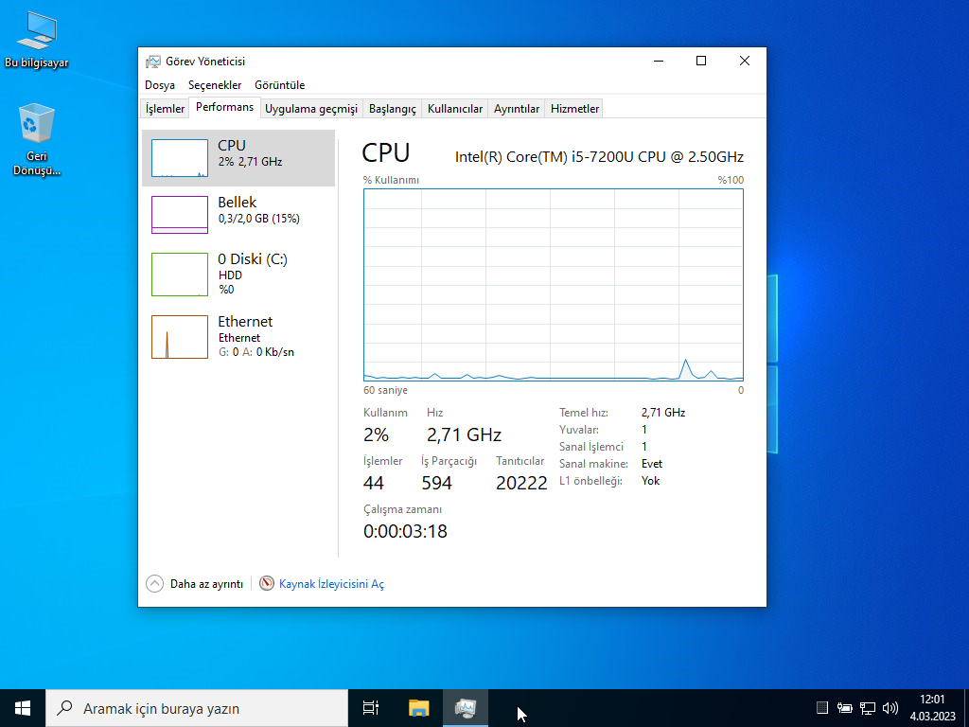Open the Görüntüle menu
The width and height of the screenshot is (969, 727).
(280, 85)
